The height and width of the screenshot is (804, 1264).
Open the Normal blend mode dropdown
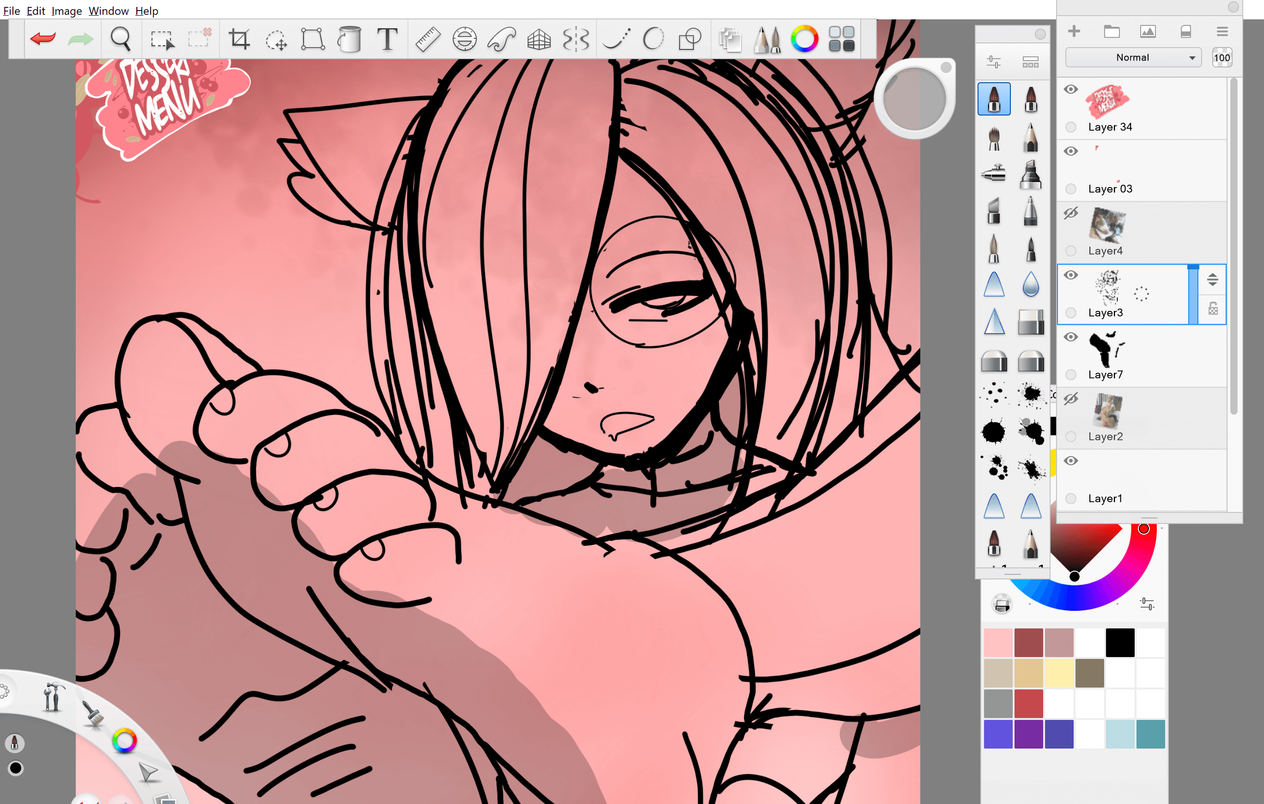tap(1133, 58)
